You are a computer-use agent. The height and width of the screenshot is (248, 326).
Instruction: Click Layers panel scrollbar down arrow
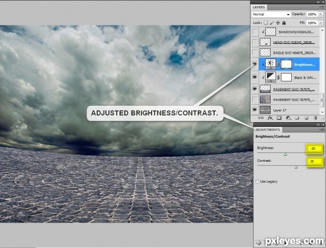[322, 112]
